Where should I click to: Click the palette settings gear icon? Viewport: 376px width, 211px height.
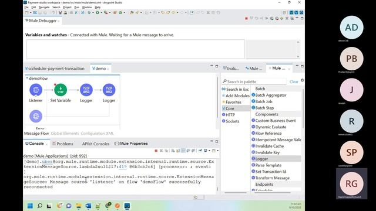point(302,80)
